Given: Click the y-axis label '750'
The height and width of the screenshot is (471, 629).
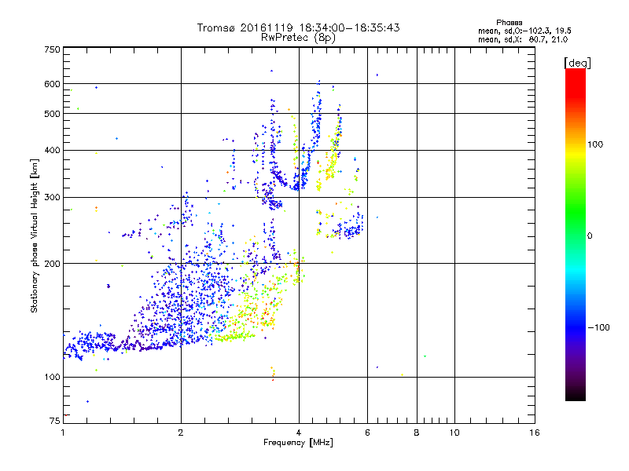Looking at the screenshot, I should [x=52, y=49].
